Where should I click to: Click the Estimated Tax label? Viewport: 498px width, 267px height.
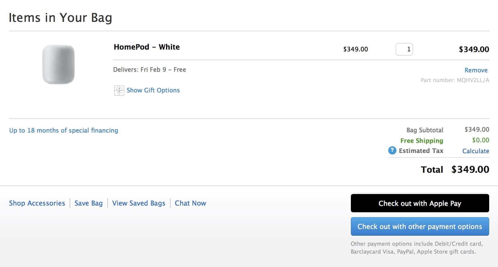pos(421,151)
